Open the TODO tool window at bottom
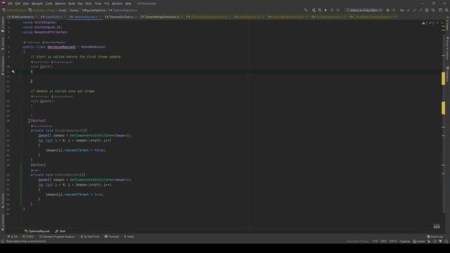 [x=28, y=237]
